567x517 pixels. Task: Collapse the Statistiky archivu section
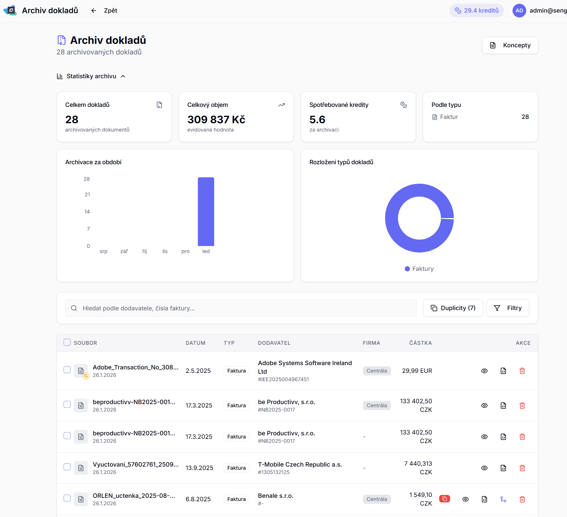(91, 76)
